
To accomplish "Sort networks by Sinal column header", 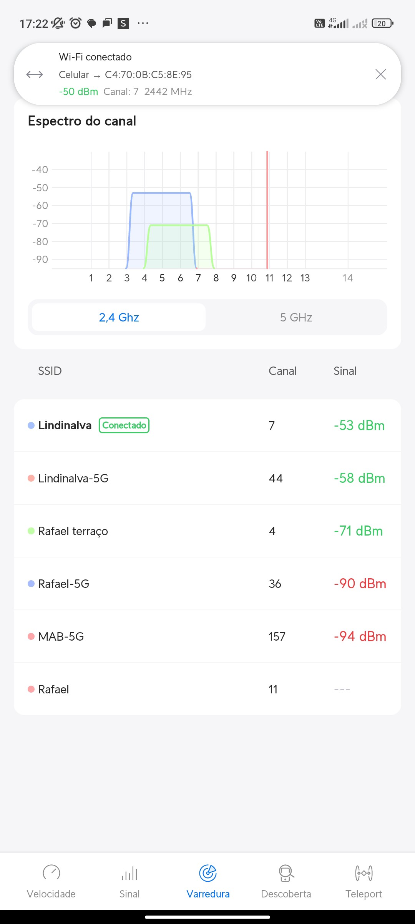I will (345, 371).
